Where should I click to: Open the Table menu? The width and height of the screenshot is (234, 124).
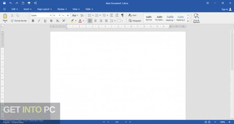pyautogui.click(x=89, y=9)
